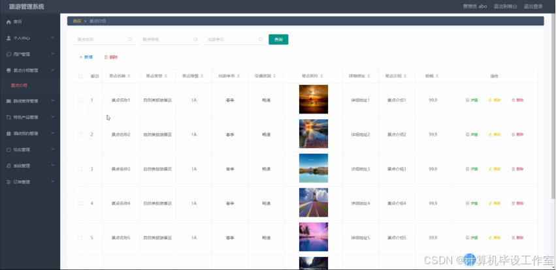This screenshot has height=270, width=556.
Task: Click the magnifier icon in 景点名称 search box
Action: click(x=130, y=40)
